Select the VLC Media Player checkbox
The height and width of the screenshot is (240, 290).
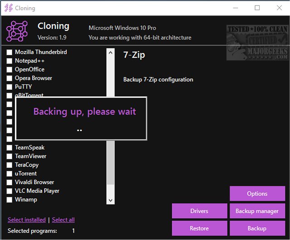10,191
